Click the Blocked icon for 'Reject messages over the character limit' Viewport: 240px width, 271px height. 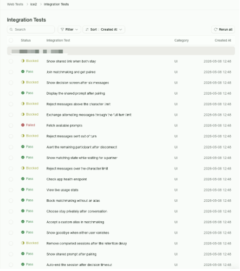[23, 168]
